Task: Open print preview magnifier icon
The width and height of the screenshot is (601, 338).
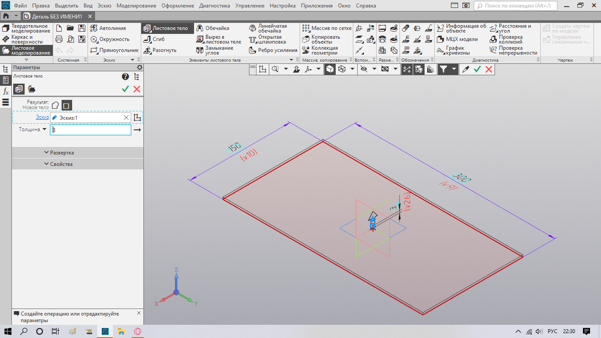Action: click(x=71, y=39)
